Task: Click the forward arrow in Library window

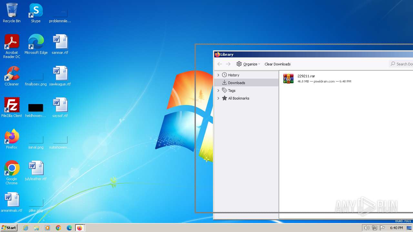Action: tap(228, 64)
